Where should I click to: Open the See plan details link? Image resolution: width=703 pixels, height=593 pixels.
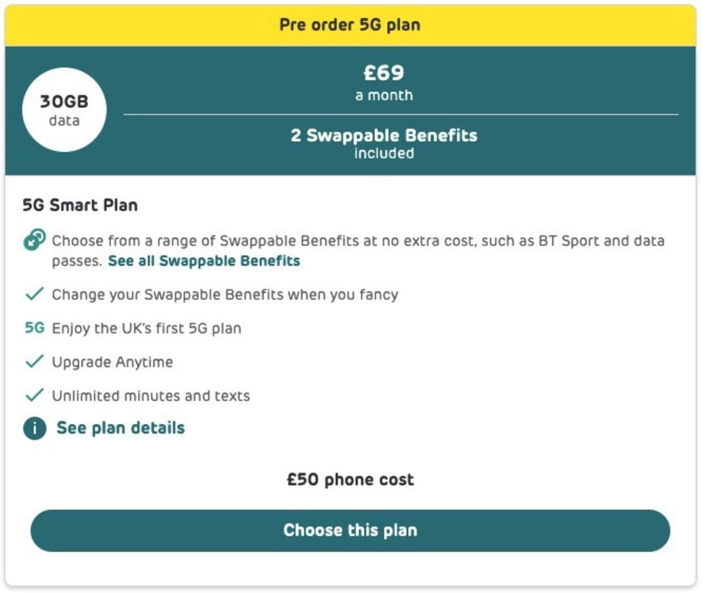pos(121,428)
